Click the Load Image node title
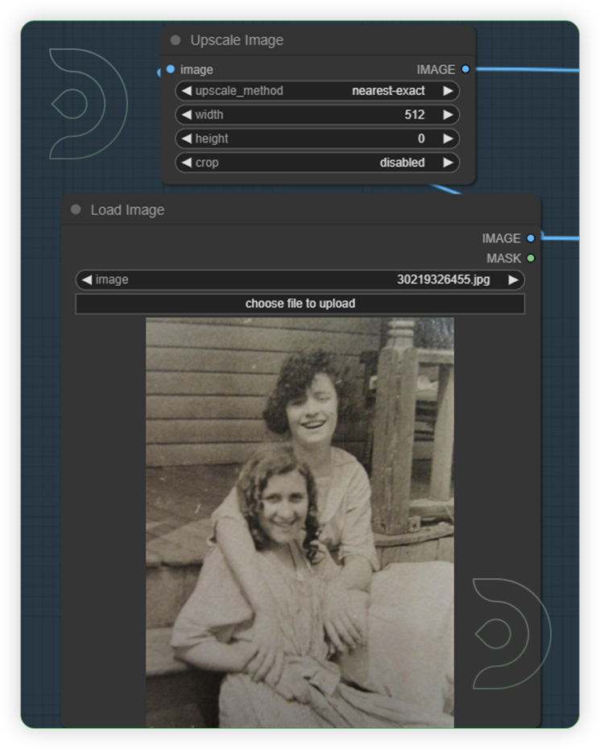Image resolution: width=600 pixels, height=749 pixels. 127,209
